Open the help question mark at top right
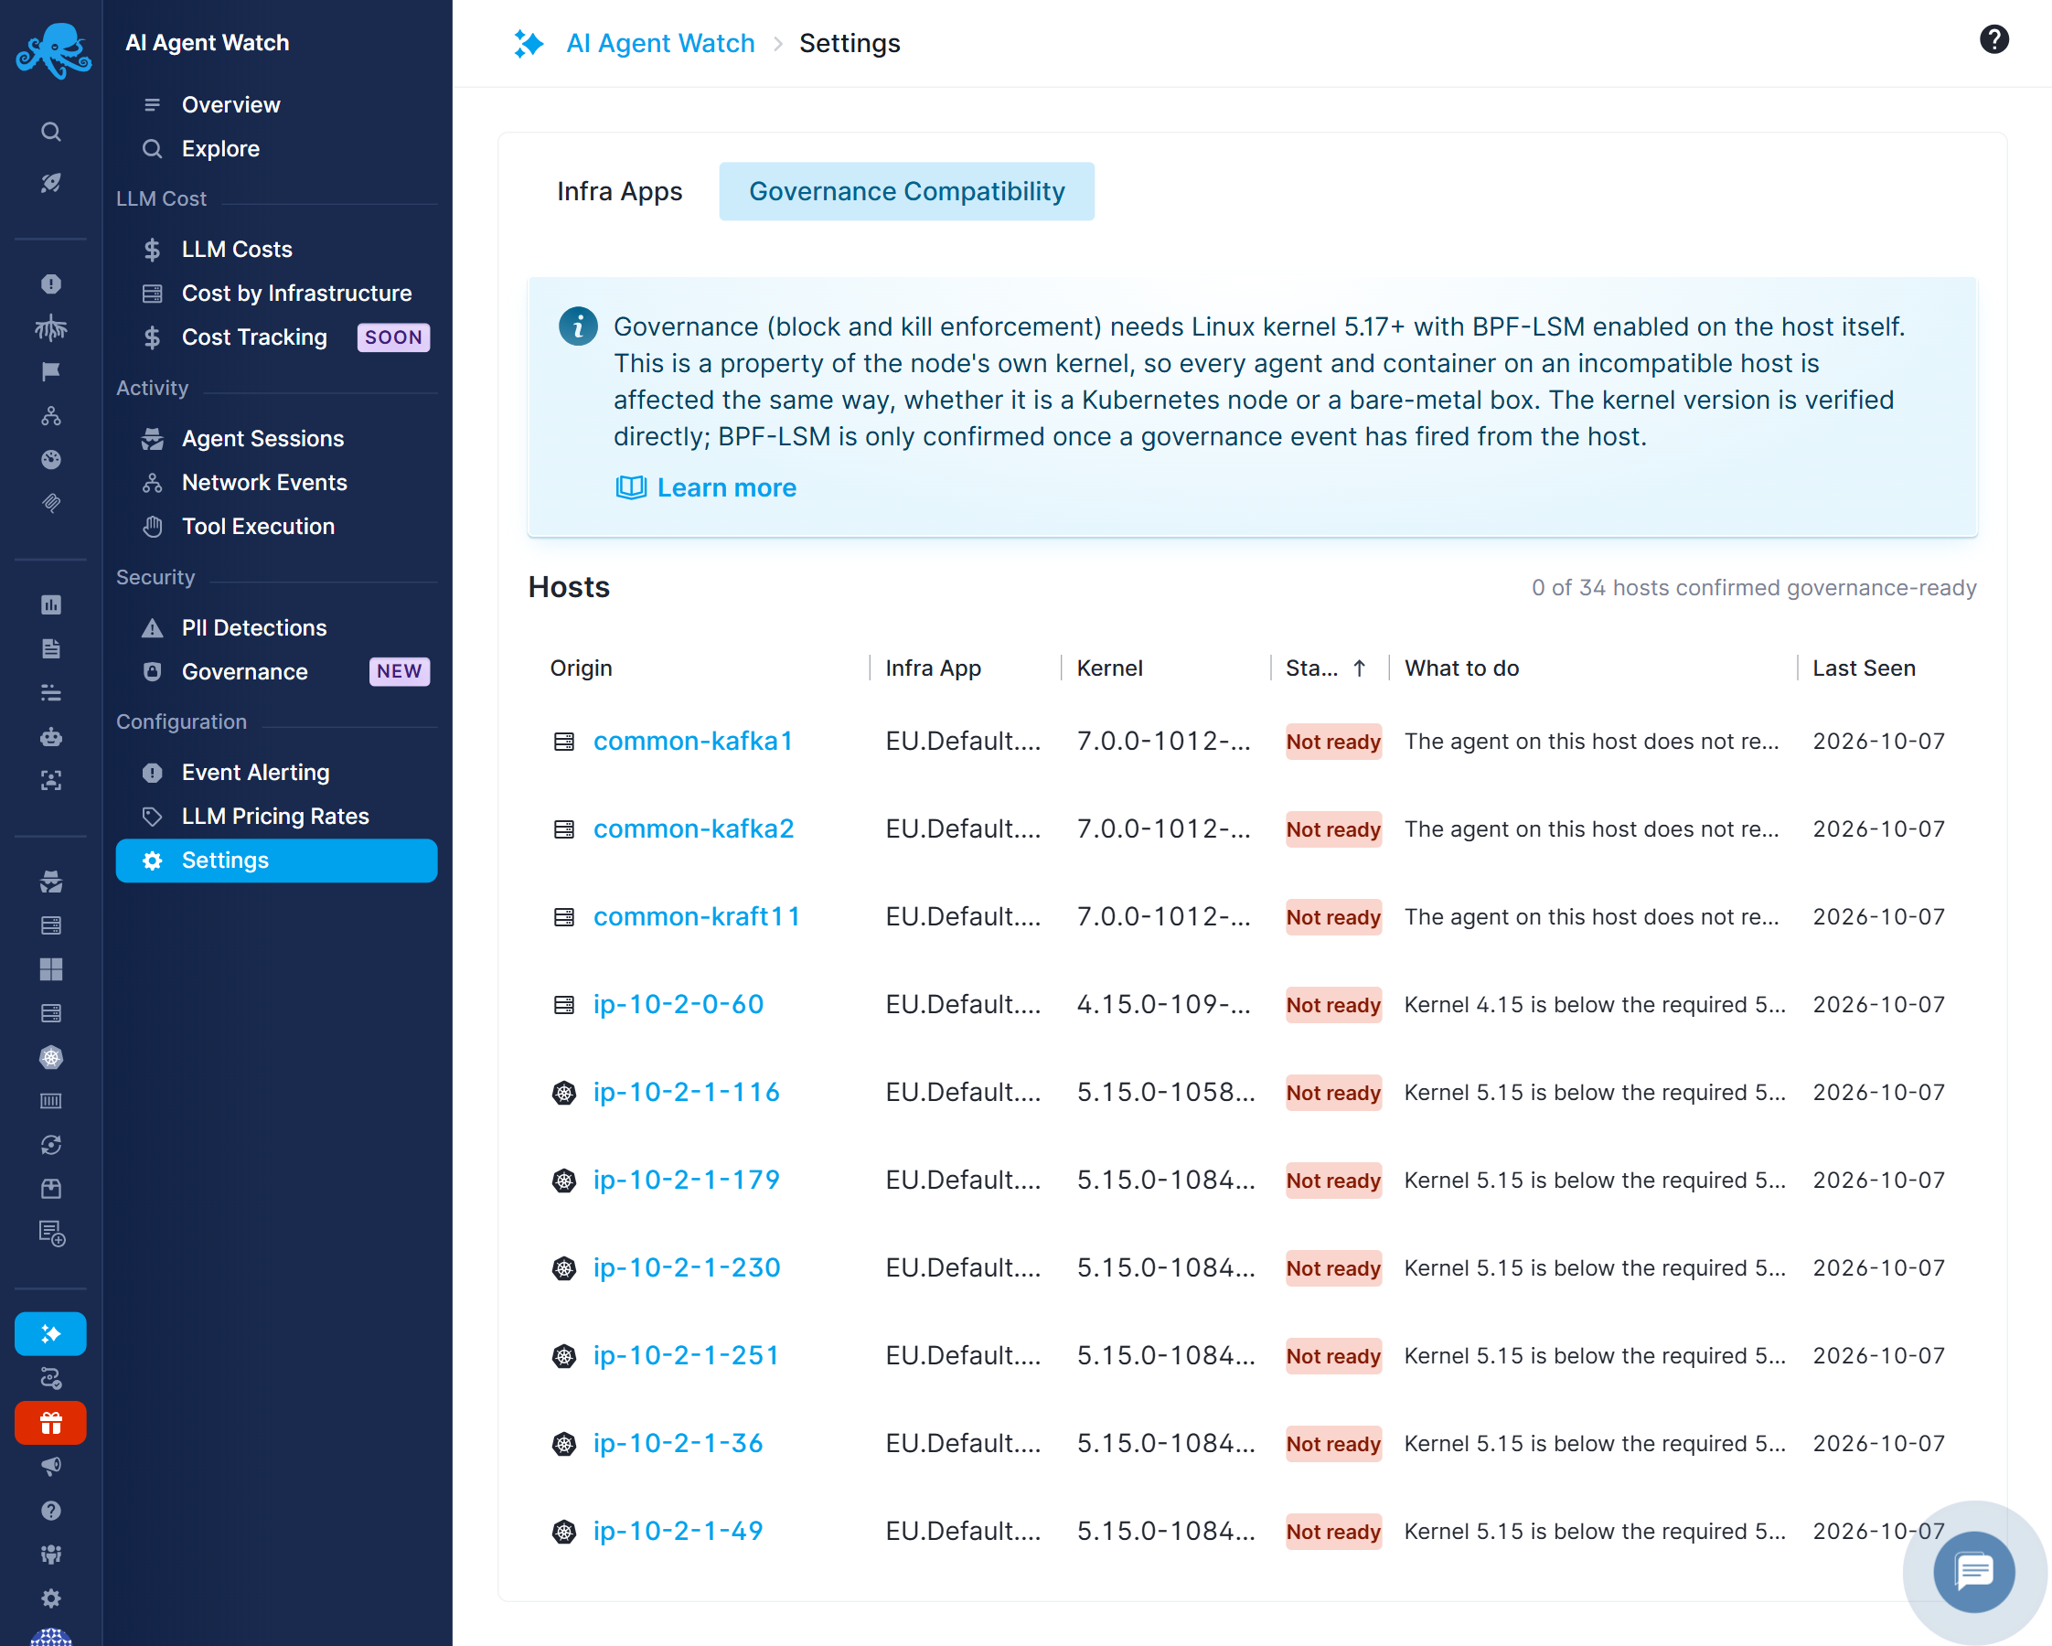The image size is (2052, 1646). [x=1993, y=40]
